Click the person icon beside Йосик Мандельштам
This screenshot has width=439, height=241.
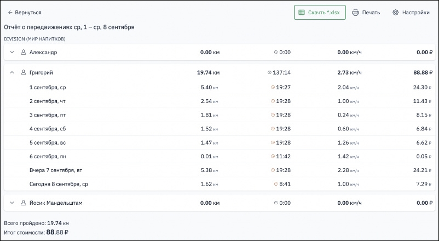(23, 203)
